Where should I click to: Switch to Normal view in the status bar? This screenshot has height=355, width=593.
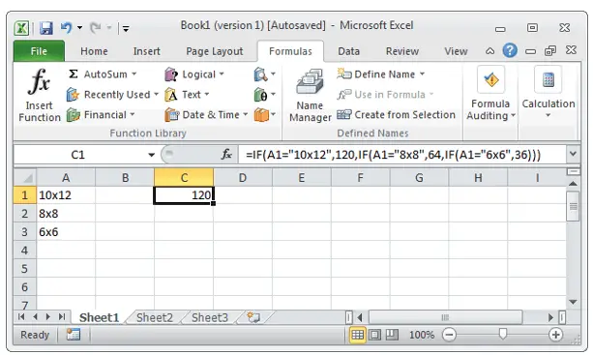(357, 335)
